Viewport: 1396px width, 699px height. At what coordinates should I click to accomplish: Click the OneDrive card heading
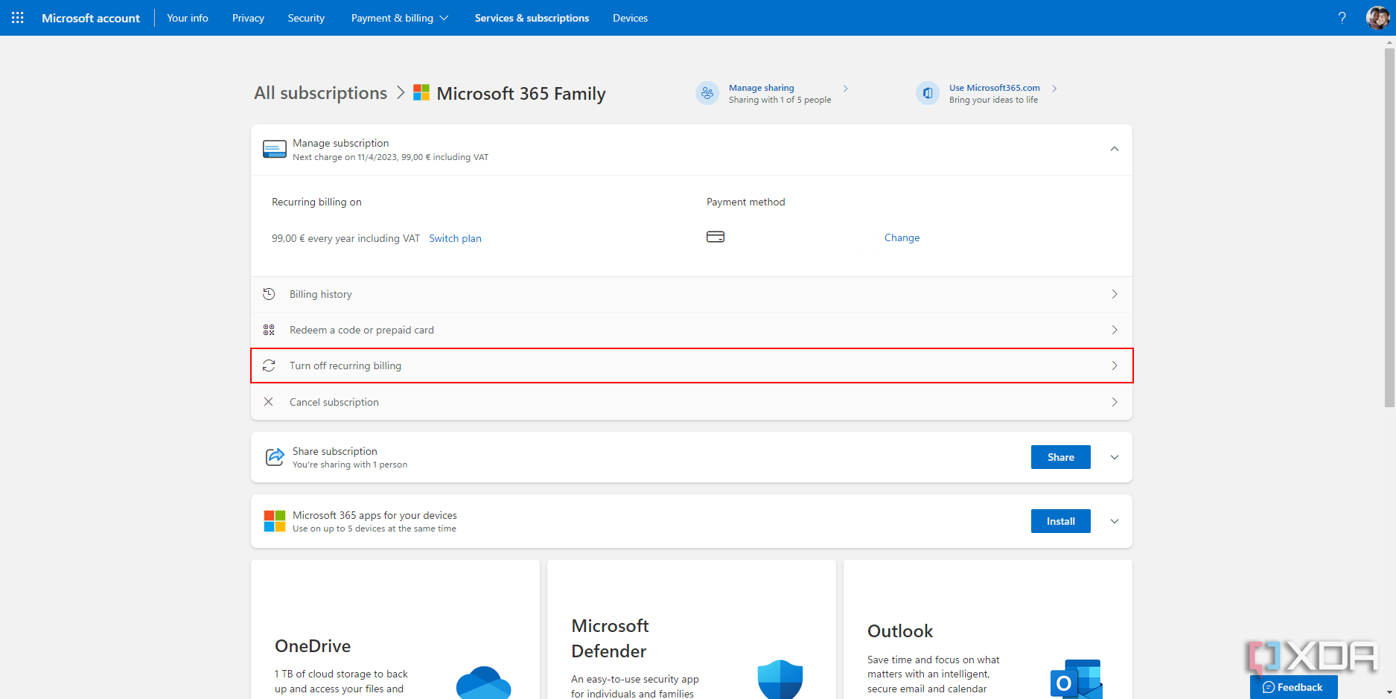click(313, 646)
